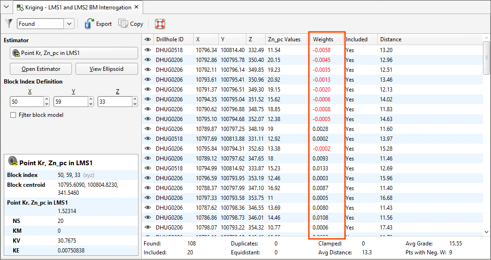The width and height of the screenshot is (491, 260).
Task: Click the Y block index input field
Action: [x=70, y=102]
